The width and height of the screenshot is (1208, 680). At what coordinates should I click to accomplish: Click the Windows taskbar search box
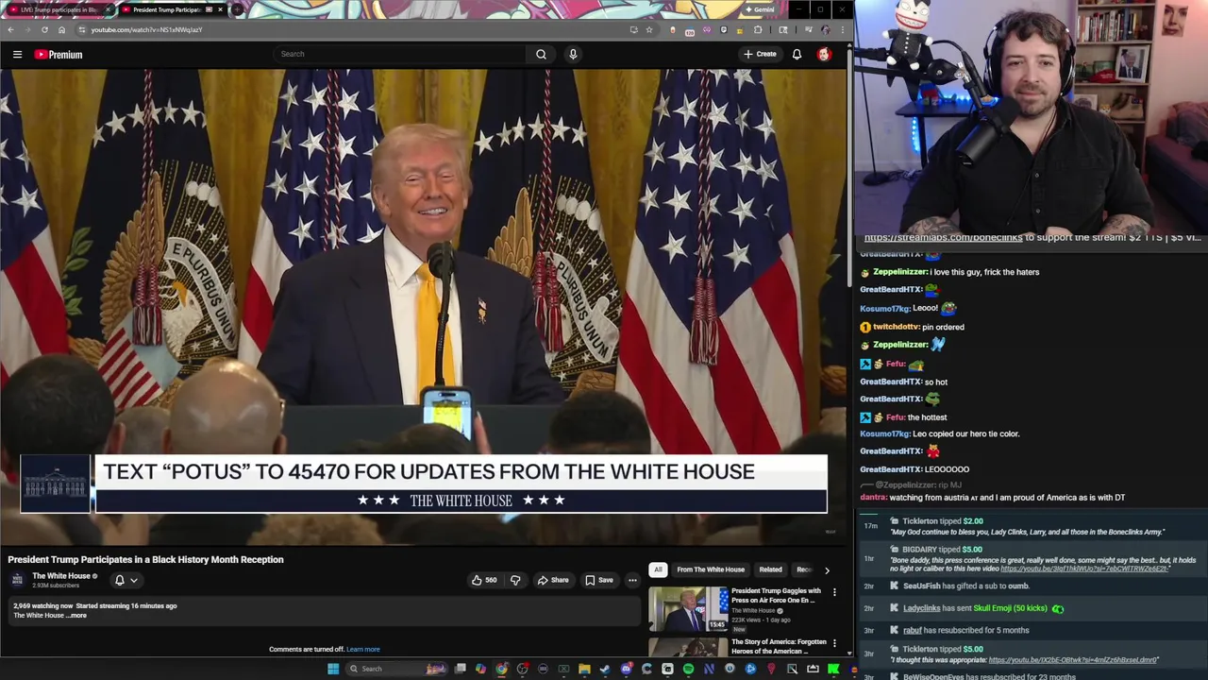[x=396, y=669]
